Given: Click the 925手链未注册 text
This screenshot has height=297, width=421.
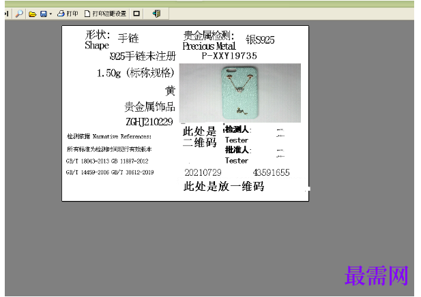Looking at the screenshot, I should pyautogui.click(x=143, y=56).
